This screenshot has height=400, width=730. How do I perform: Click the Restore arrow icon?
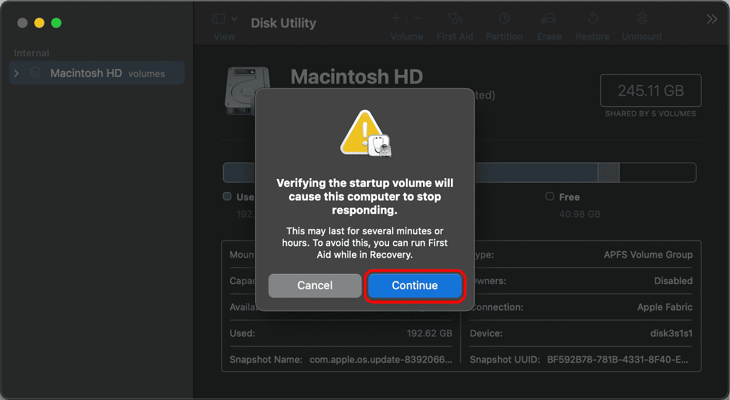[593, 19]
